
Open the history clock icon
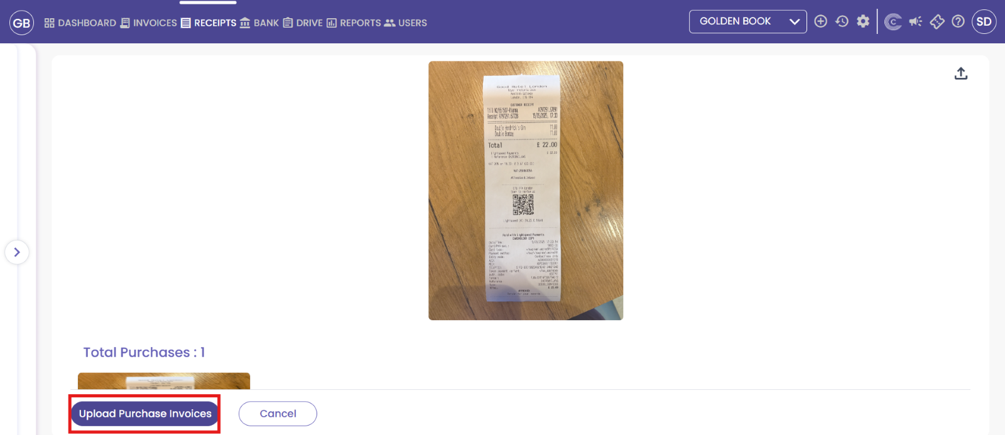click(x=842, y=21)
